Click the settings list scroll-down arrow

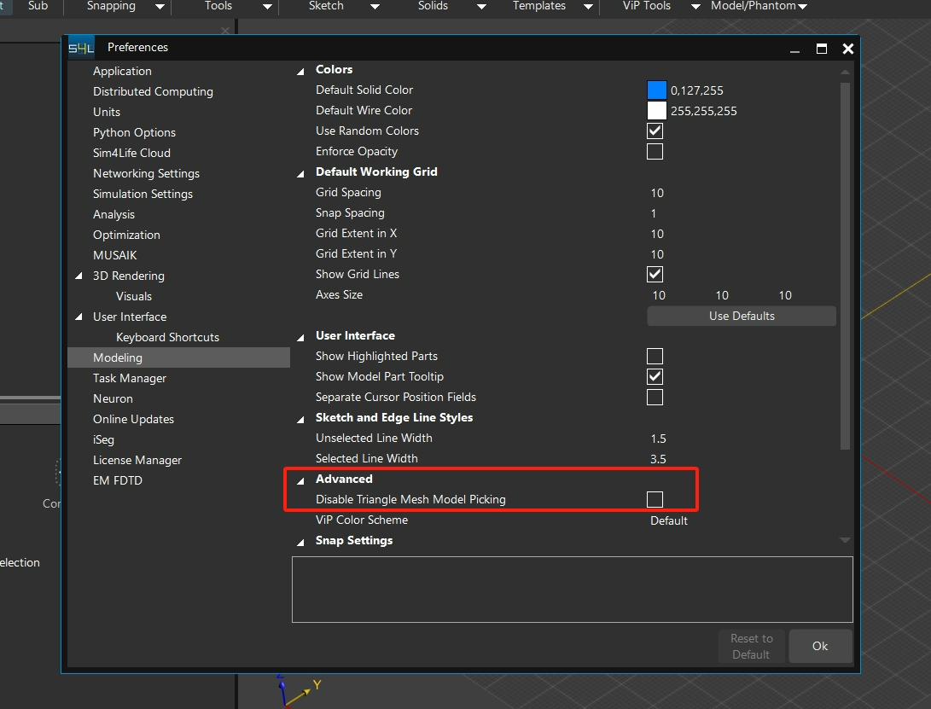click(x=845, y=540)
